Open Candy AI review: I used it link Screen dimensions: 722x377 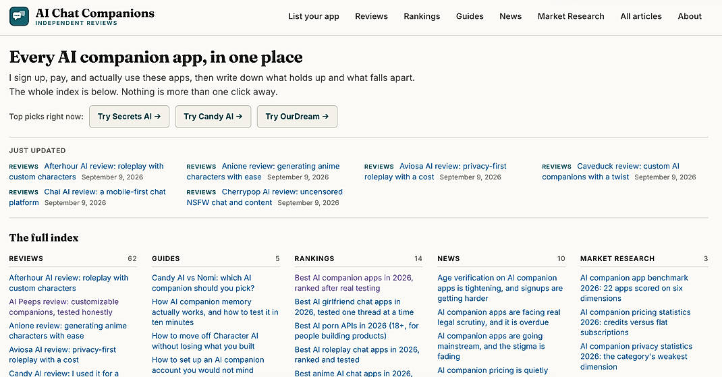tap(64, 373)
